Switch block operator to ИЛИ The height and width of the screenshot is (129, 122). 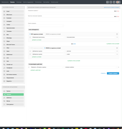click(x=74, y=44)
